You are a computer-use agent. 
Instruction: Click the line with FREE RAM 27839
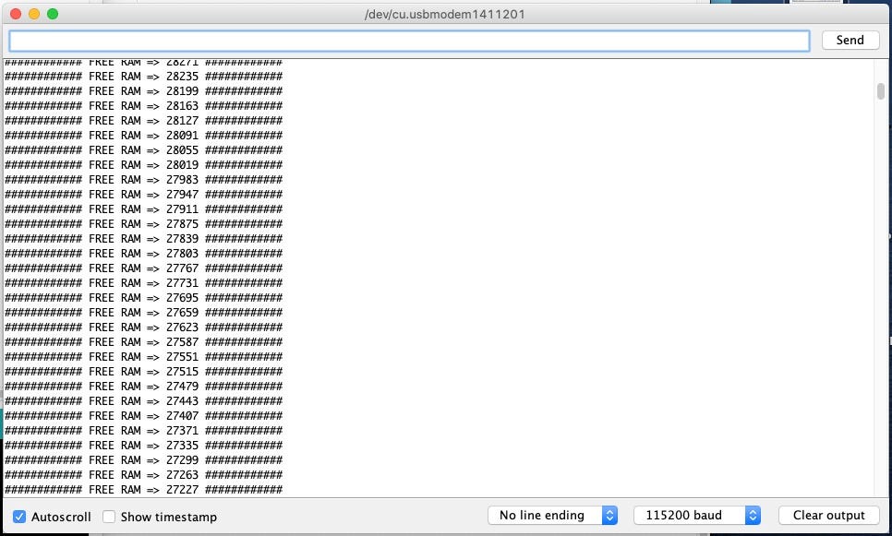coord(143,239)
